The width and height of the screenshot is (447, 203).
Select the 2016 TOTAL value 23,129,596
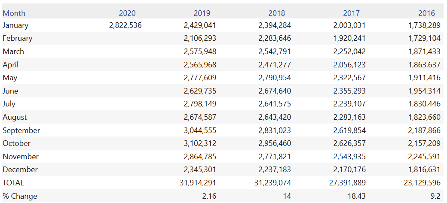[x=422, y=183]
